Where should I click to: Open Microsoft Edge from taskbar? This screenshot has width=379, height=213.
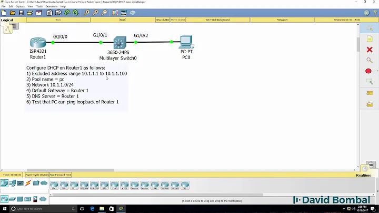92,208
